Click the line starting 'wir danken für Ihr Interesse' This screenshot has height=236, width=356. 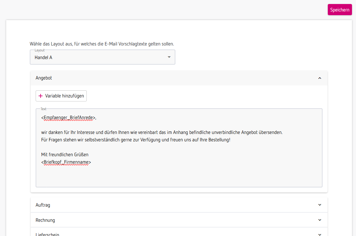pos(162,132)
